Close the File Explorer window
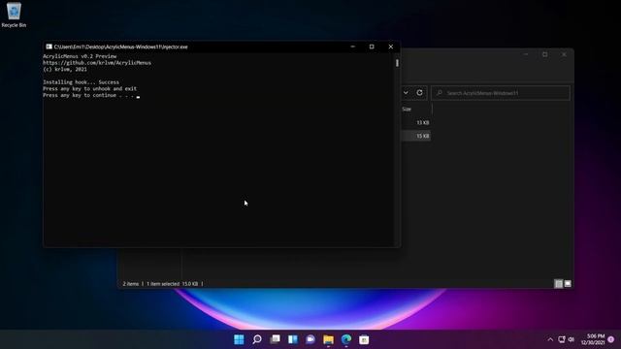The image size is (621, 349). pyautogui.click(x=564, y=54)
